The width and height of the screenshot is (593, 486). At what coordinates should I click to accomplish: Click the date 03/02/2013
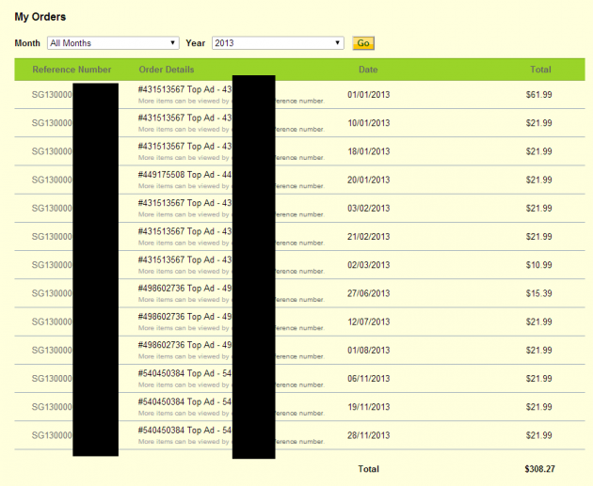point(368,208)
